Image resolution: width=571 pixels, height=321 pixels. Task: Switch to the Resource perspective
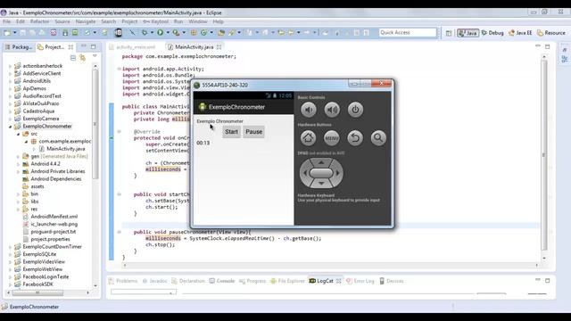551,33
